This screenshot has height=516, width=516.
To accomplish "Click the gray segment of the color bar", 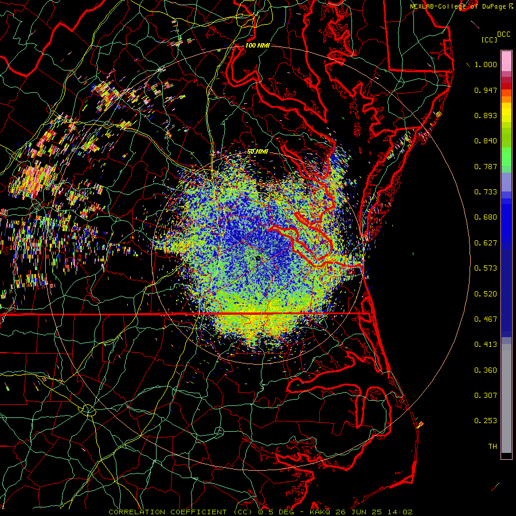I will (x=506, y=398).
